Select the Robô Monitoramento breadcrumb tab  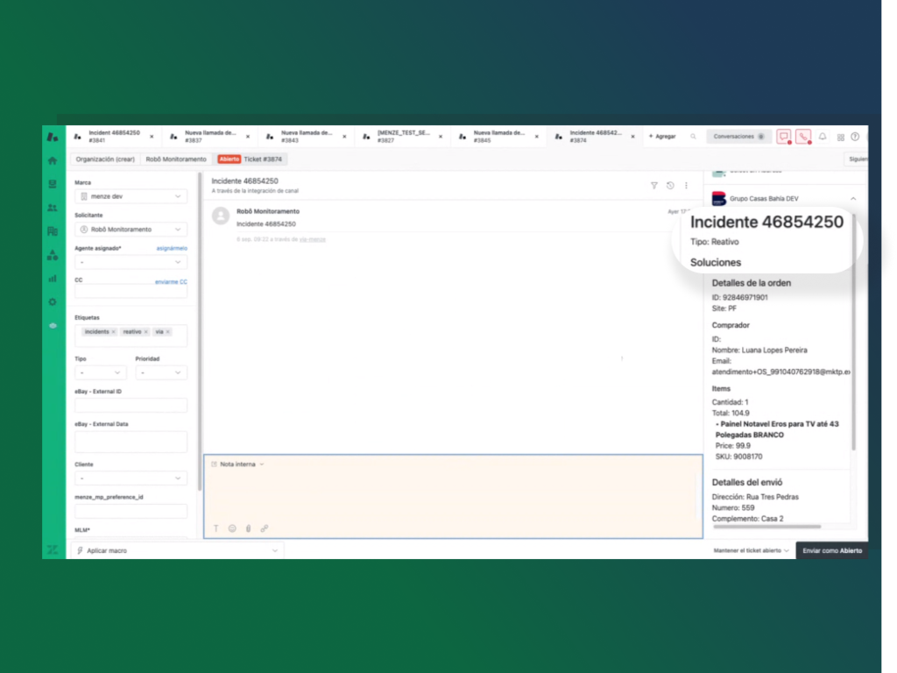click(176, 159)
